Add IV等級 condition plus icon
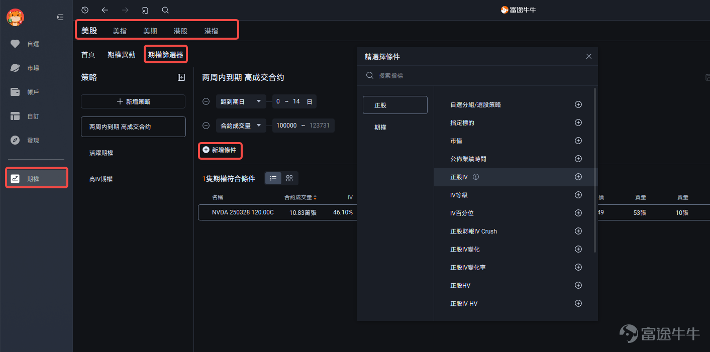This screenshot has width=710, height=352. (578, 195)
